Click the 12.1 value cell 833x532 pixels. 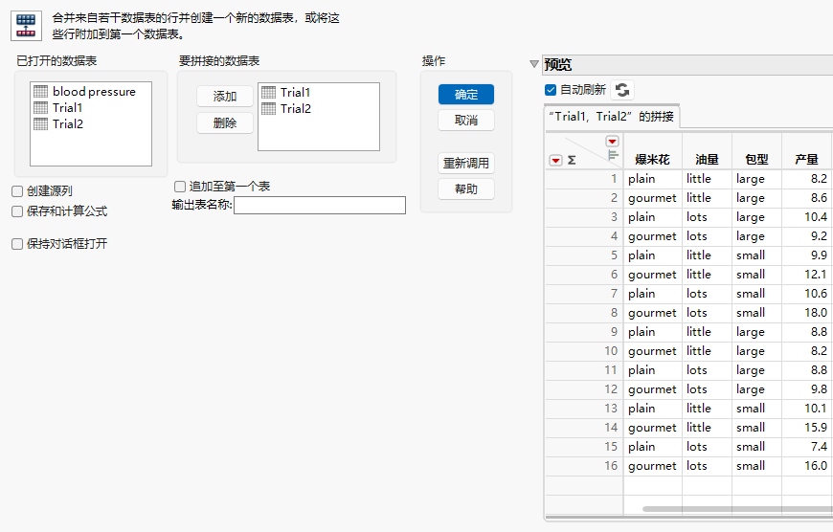(x=806, y=275)
